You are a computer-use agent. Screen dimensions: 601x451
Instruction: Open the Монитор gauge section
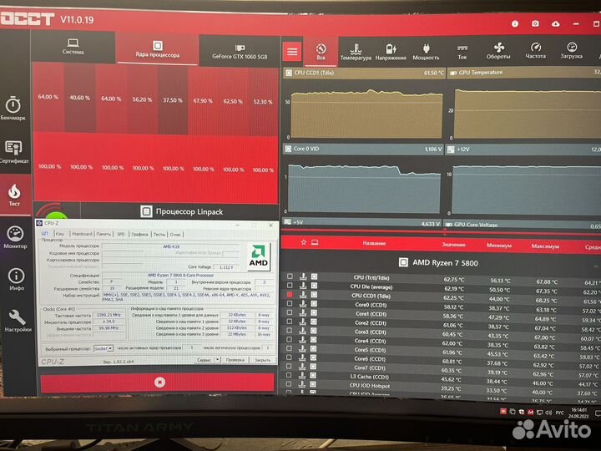click(15, 238)
